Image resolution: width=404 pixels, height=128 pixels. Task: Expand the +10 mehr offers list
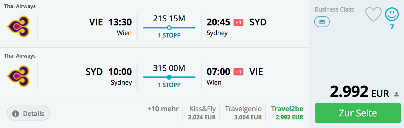click(163, 109)
